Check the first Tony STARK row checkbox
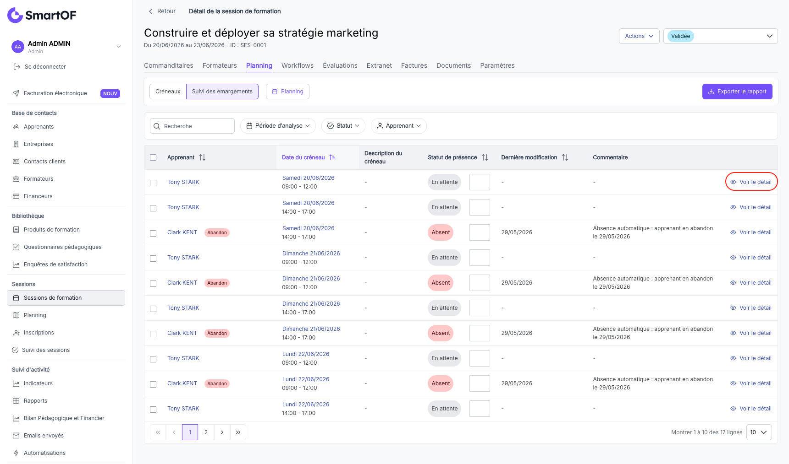The image size is (789, 464). (x=153, y=183)
